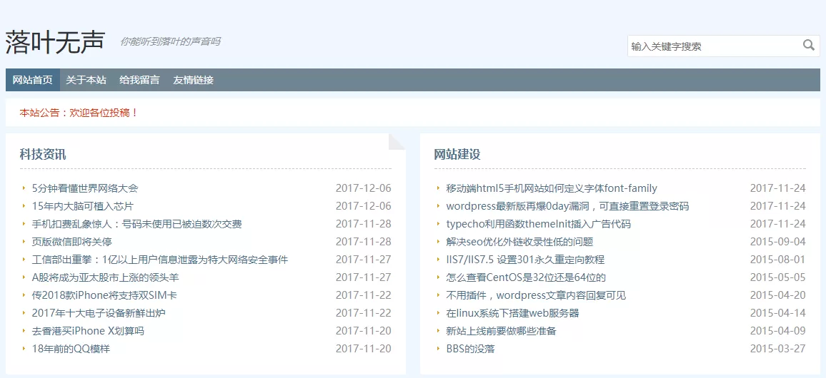
Task: Read the article 5分钟看懂世界网络大会
Action: tap(85, 188)
